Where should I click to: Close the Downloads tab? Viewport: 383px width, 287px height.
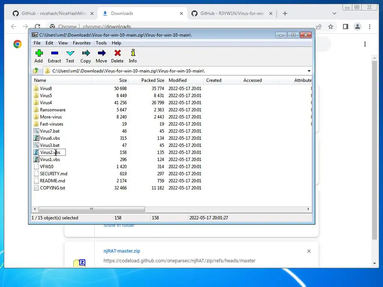point(181,14)
